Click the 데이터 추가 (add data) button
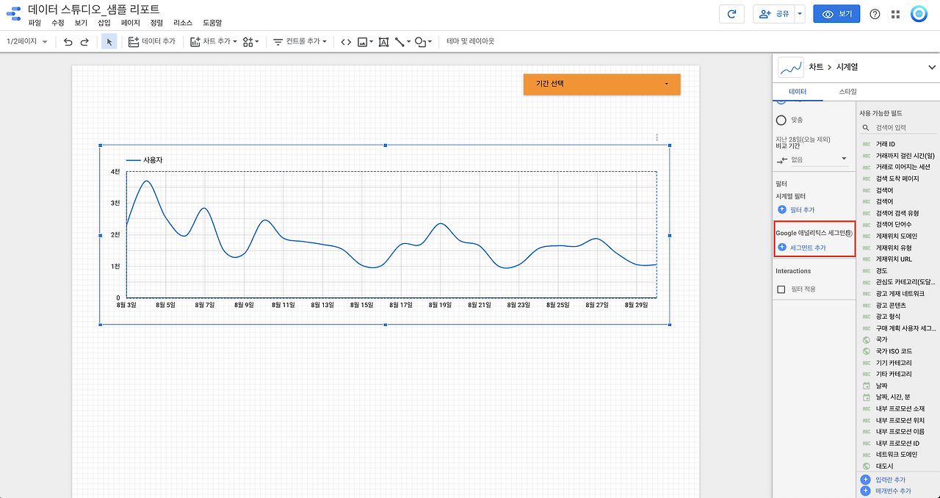Viewport: 940px width, 498px height. pos(152,42)
